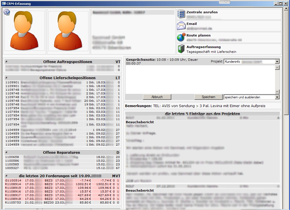Collapse the Offene Lieferscheinpositionen panel

pyautogui.click(x=7, y=78)
